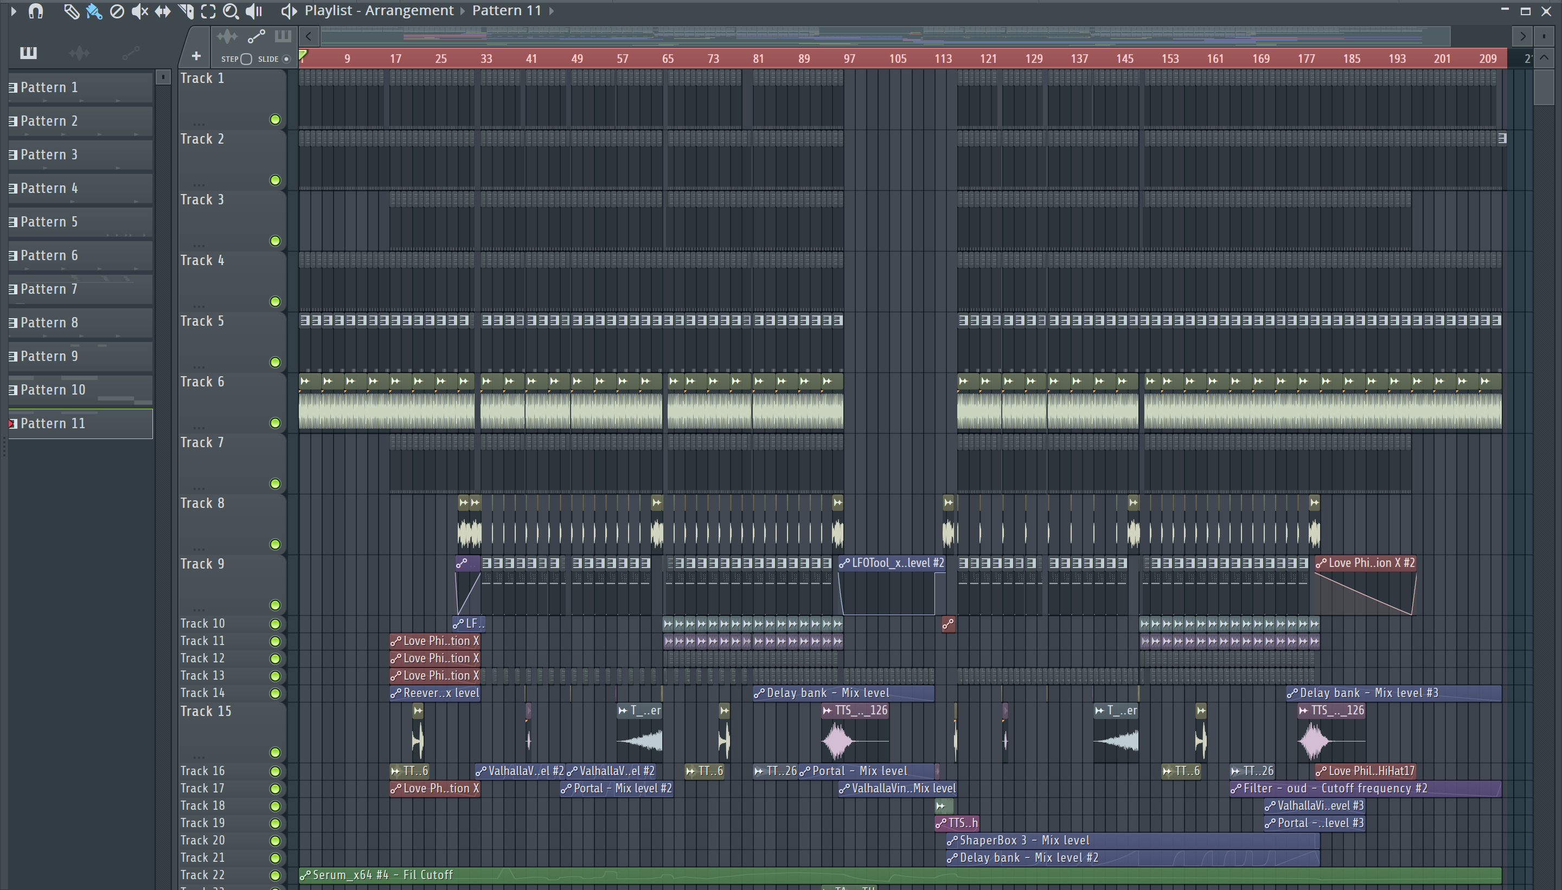Select the Delete tool
This screenshot has width=1562, height=890.
[x=117, y=11]
